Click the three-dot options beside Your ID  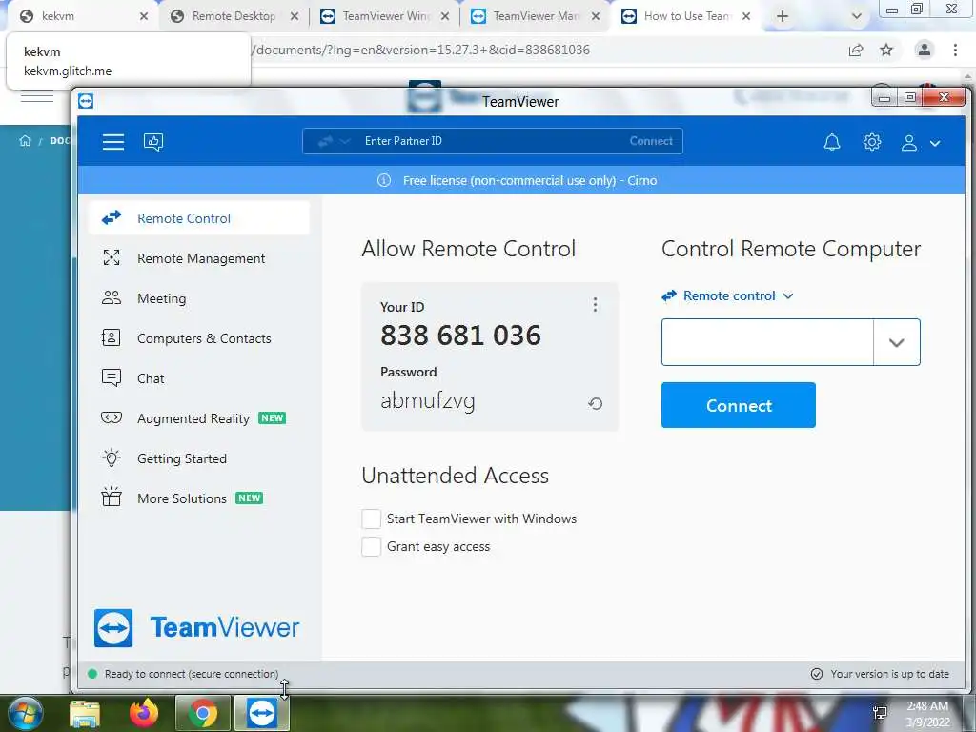pyautogui.click(x=595, y=304)
